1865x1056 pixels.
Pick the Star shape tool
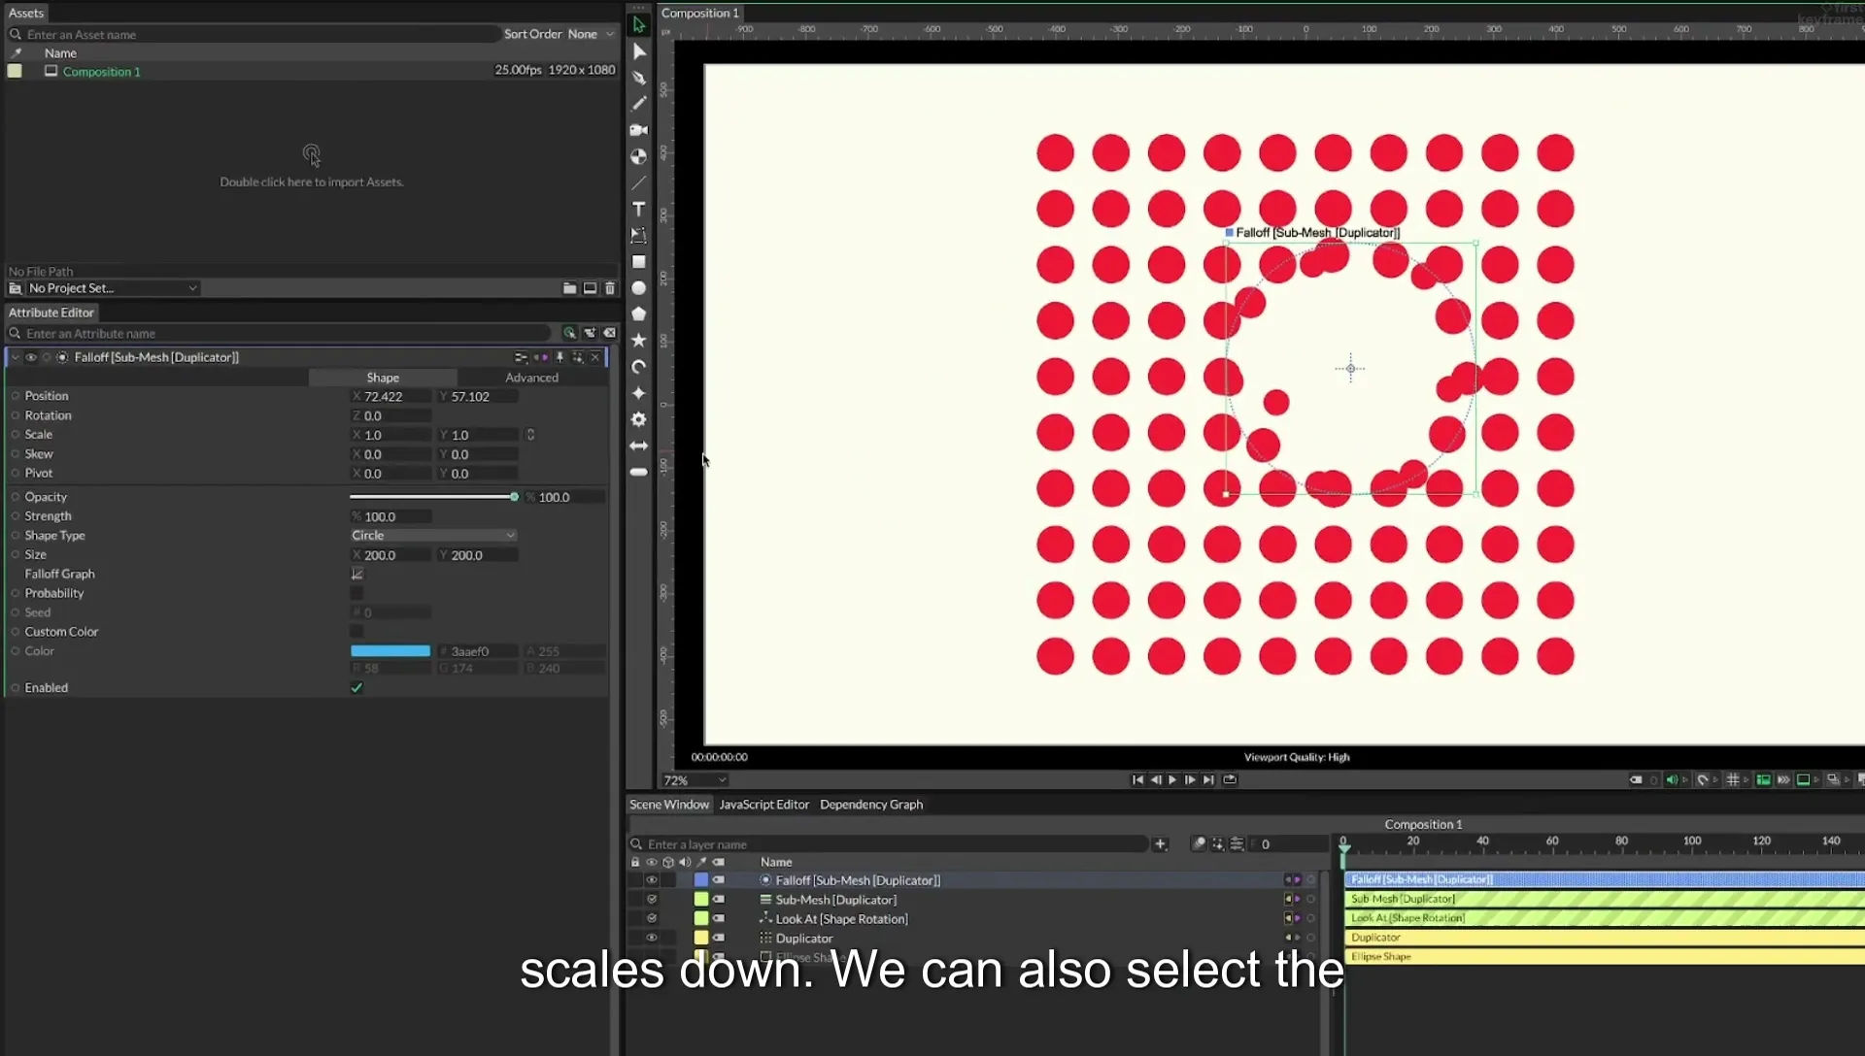tap(639, 340)
